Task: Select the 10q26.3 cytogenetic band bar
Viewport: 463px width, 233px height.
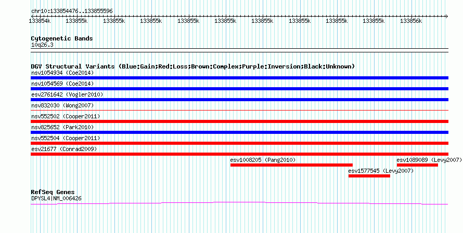Action: pos(239,50)
